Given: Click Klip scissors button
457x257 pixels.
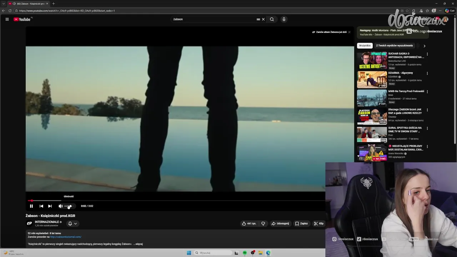Looking at the screenshot, I should pyautogui.click(x=318, y=223).
